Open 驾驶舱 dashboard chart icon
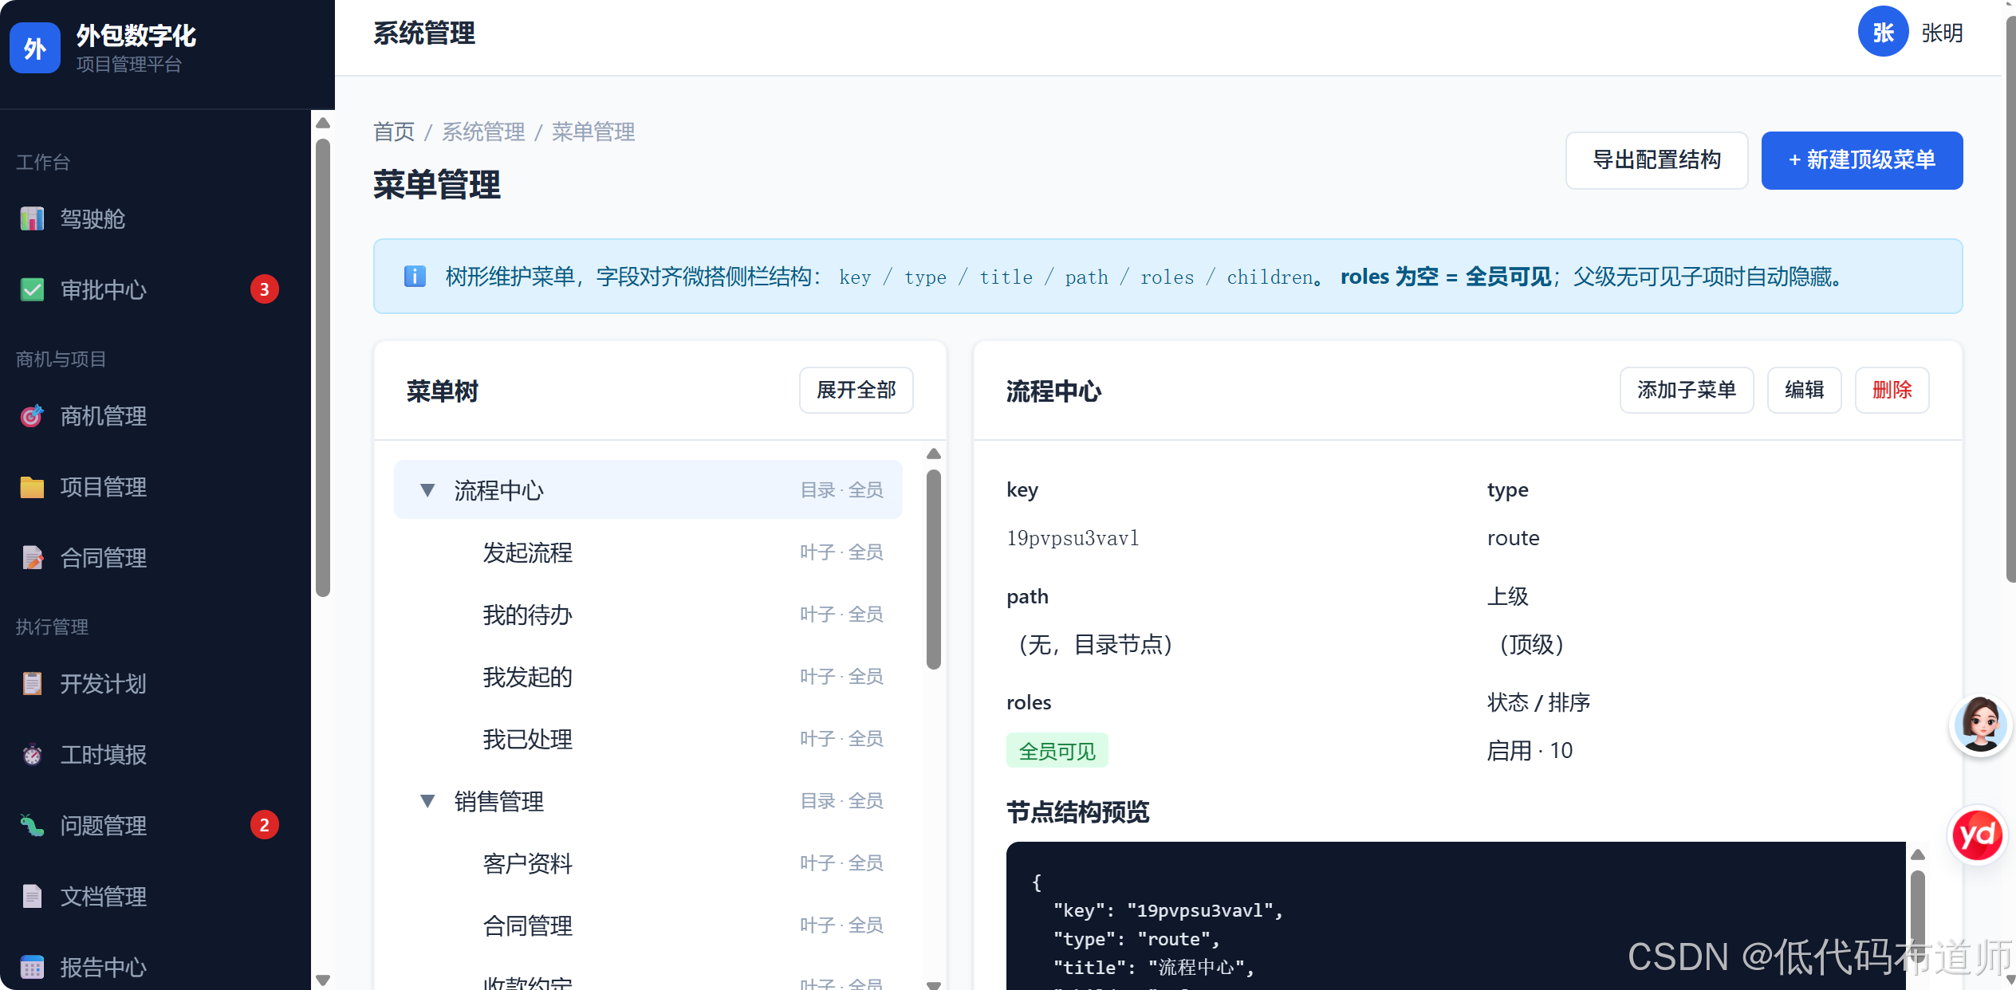The width and height of the screenshot is (2016, 990). tap(32, 218)
